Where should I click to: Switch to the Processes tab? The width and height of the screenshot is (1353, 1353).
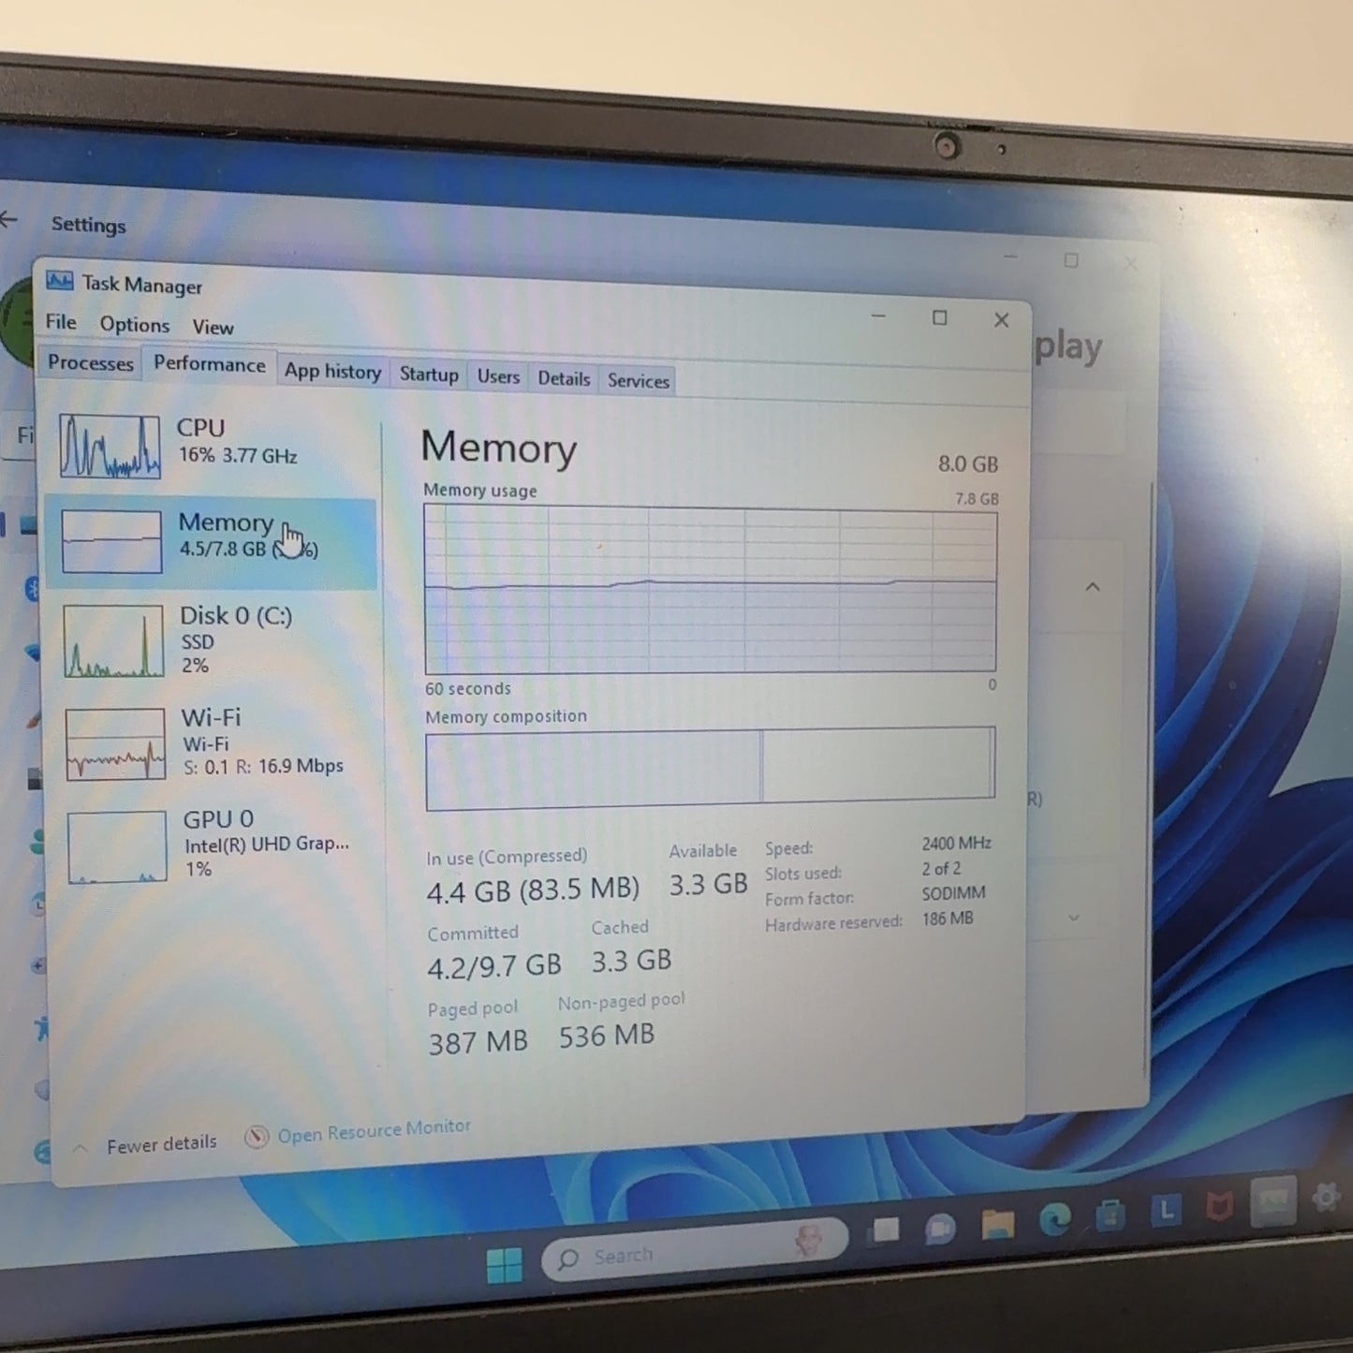91,363
